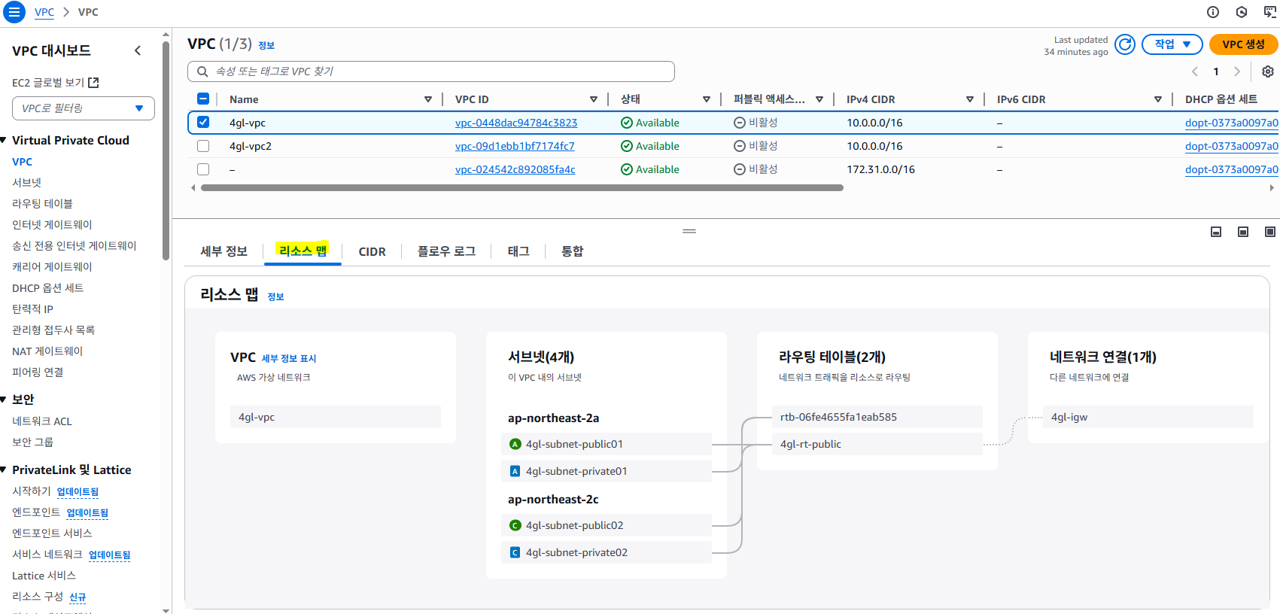Switch to the CIDR tab
Screen dimensions: 1280x614
[x=372, y=251]
